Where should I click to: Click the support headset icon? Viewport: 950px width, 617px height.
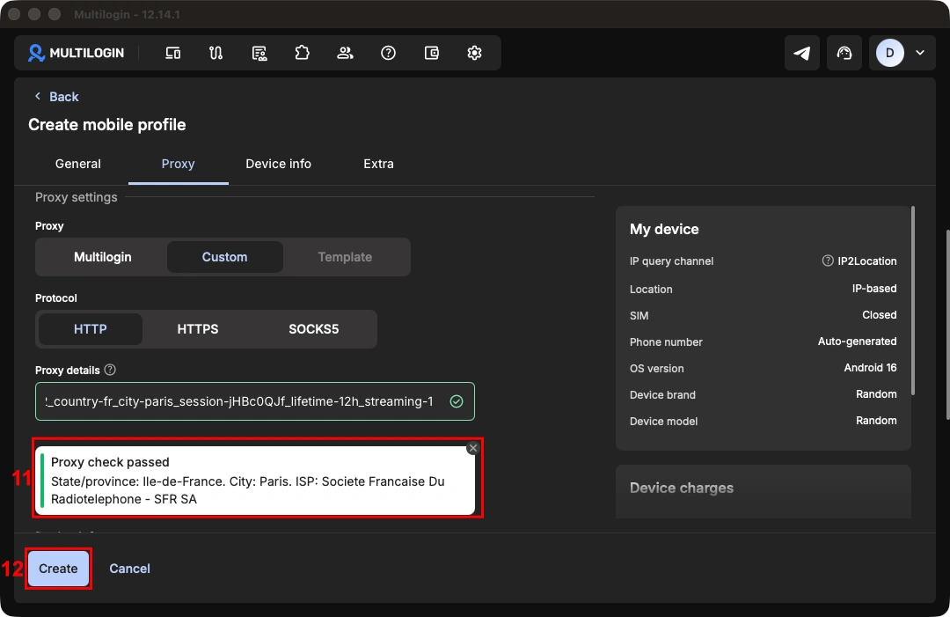844,53
